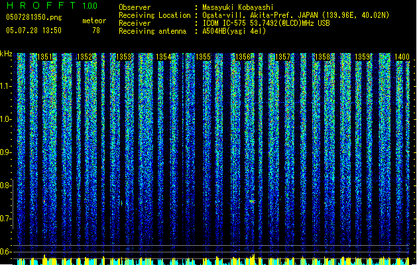Select the observer name Masayuki Kobayashi
This screenshot has height=265, width=417.
click(238, 7)
